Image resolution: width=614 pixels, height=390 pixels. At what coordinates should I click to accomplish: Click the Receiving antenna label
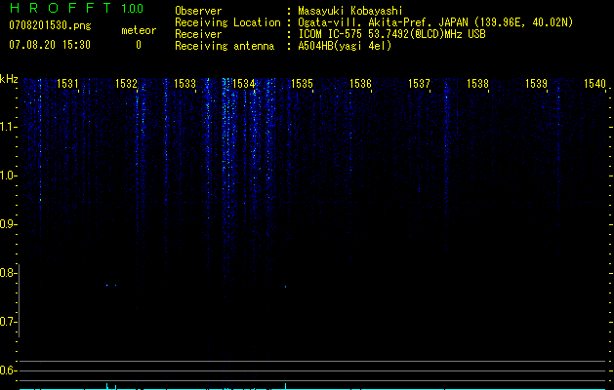(x=225, y=46)
